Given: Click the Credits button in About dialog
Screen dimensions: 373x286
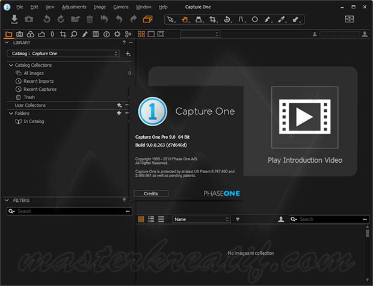Looking at the screenshot, I should coord(151,193).
